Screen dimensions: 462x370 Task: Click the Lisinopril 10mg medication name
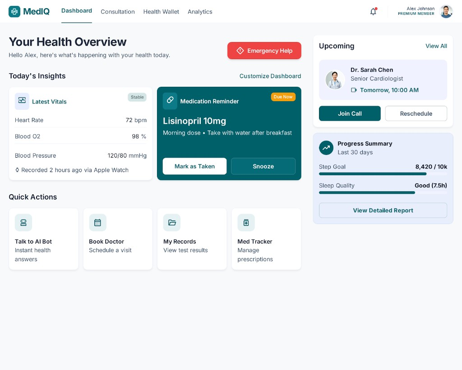coord(194,121)
